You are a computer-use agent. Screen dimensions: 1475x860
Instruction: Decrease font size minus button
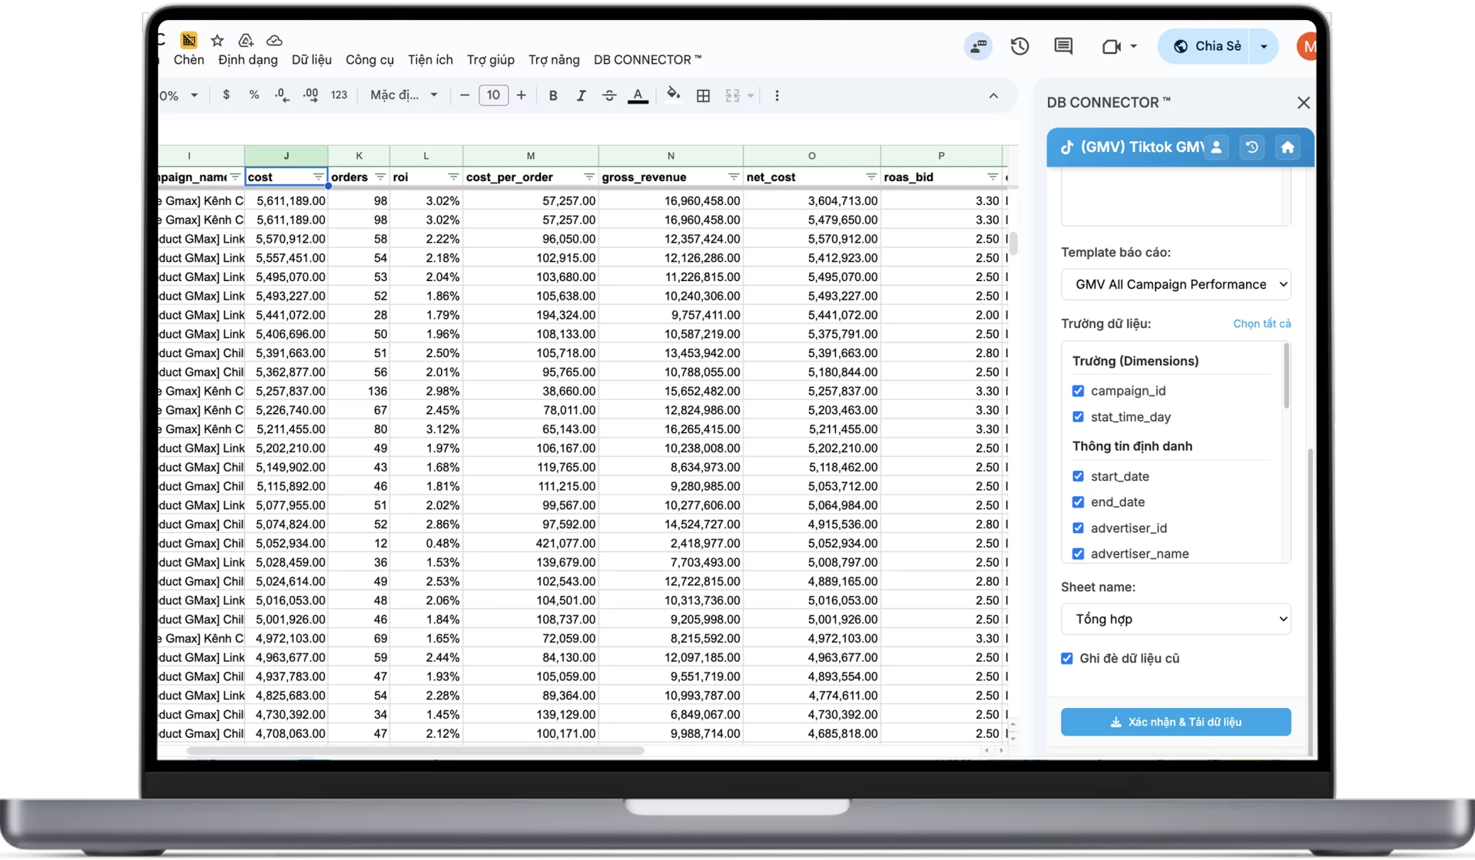click(464, 95)
